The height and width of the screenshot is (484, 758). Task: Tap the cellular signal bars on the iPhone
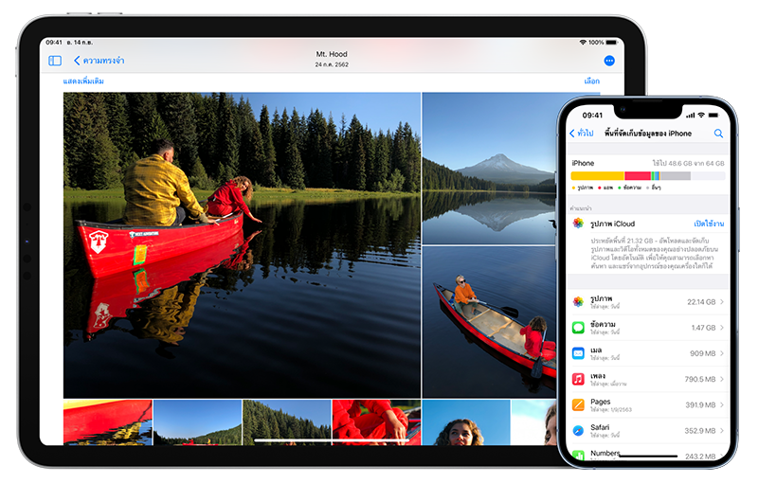coord(691,115)
